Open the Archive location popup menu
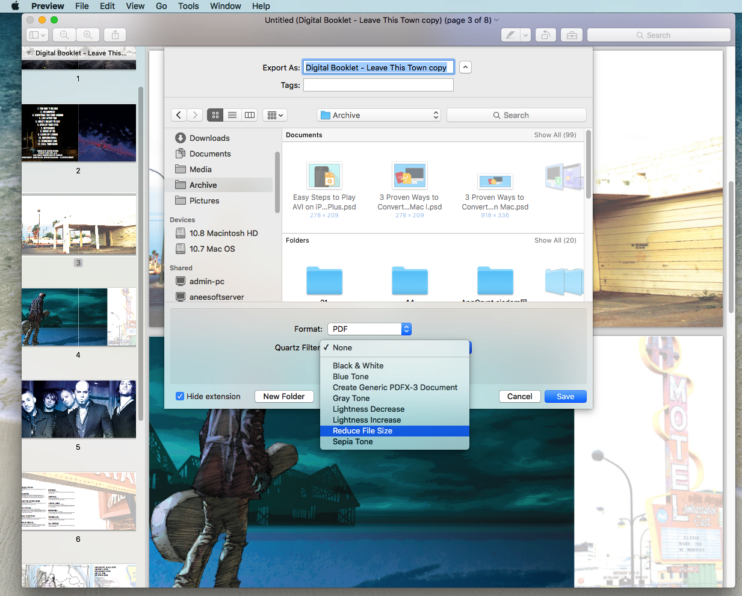Image resolution: width=742 pixels, height=596 pixels. coord(379,115)
